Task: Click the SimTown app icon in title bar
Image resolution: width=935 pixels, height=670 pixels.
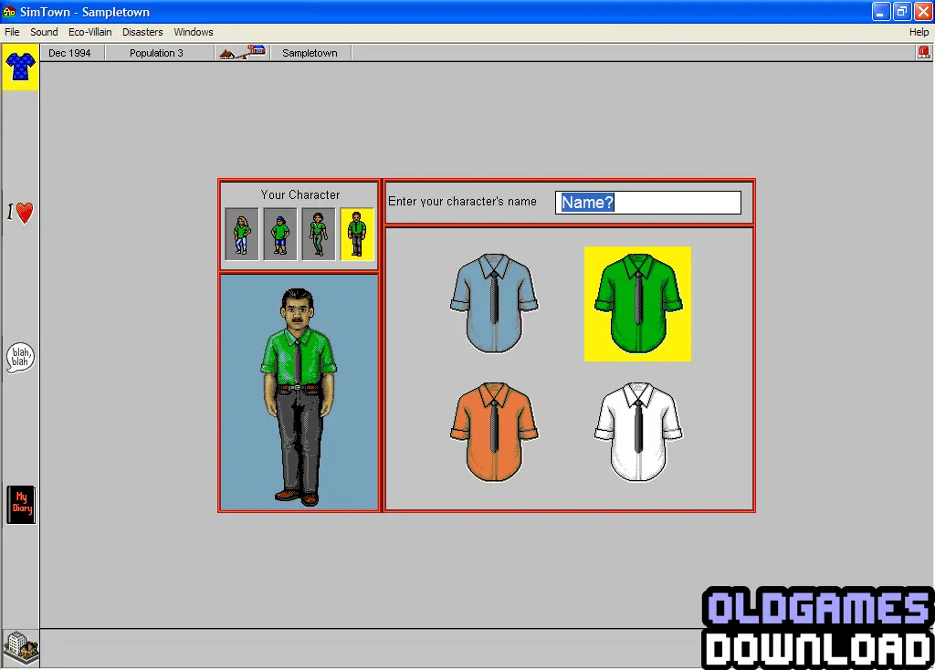Action: coord(9,11)
